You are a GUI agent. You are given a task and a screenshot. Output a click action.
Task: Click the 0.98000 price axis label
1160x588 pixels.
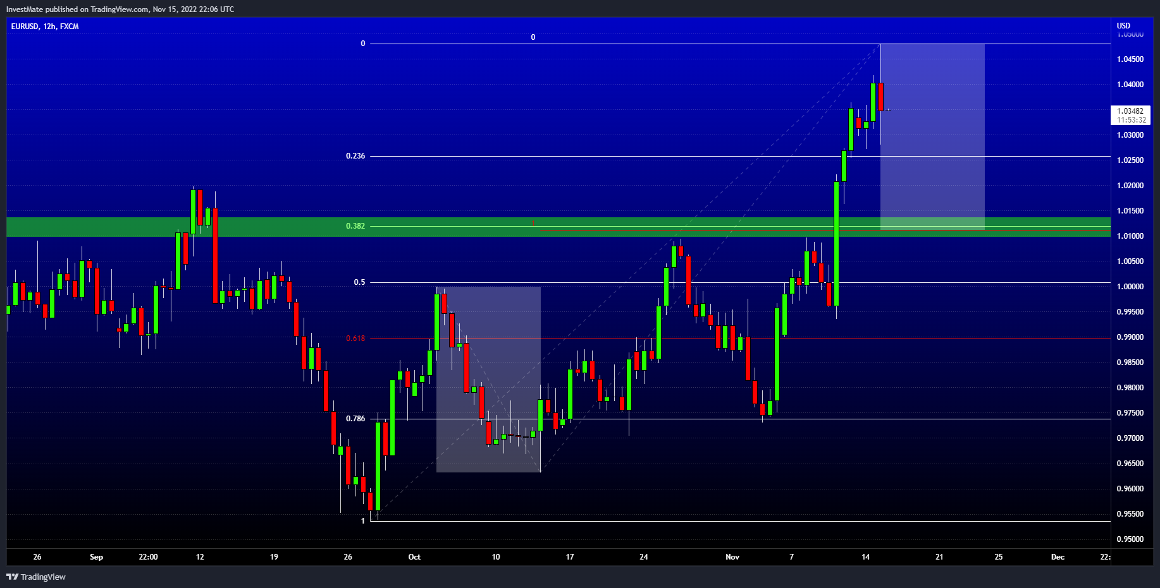tap(1130, 388)
